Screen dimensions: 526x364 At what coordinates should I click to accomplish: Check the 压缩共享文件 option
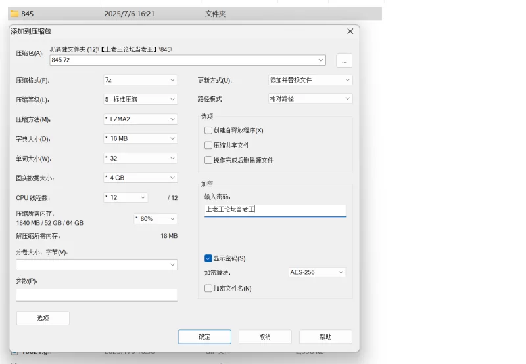208,146
